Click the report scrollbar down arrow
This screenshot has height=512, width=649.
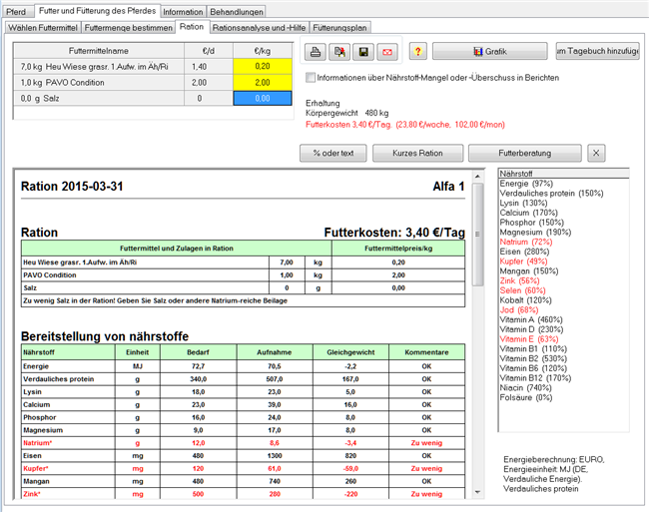tap(477, 492)
